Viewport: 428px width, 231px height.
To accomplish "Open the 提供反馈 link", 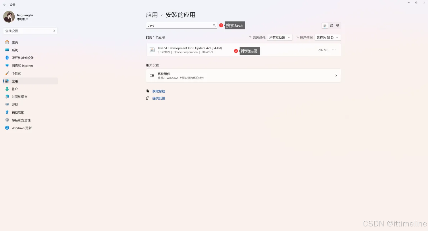I will (x=159, y=98).
